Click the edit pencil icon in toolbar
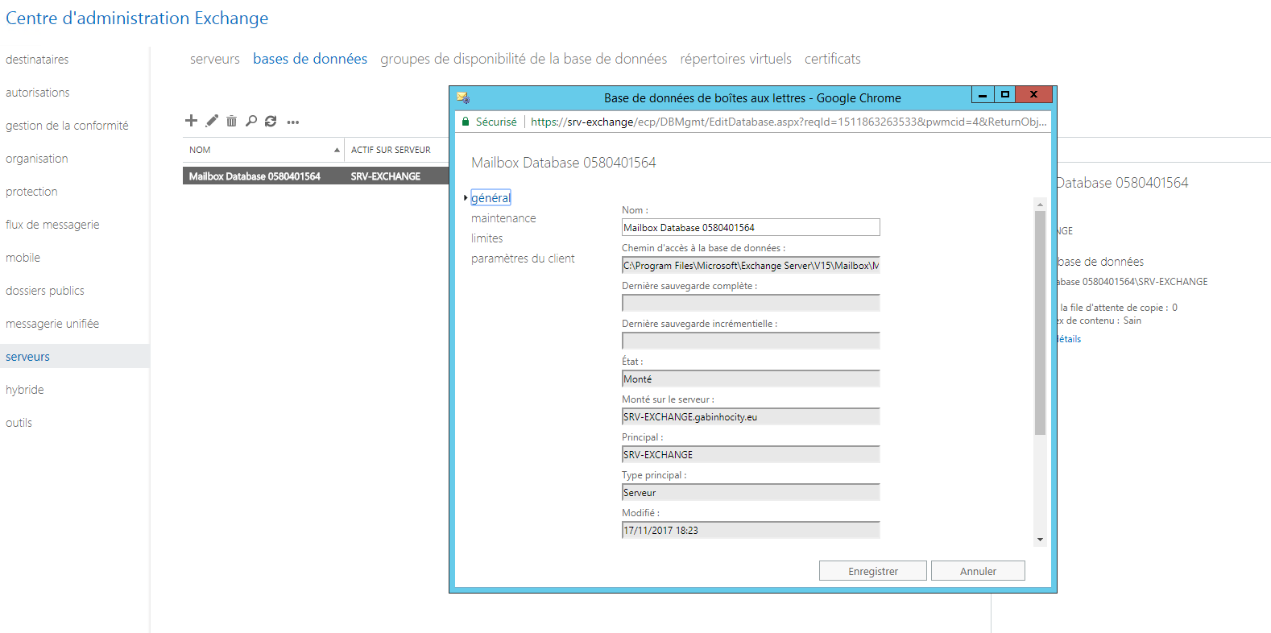The height and width of the screenshot is (633, 1271). (x=212, y=121)
